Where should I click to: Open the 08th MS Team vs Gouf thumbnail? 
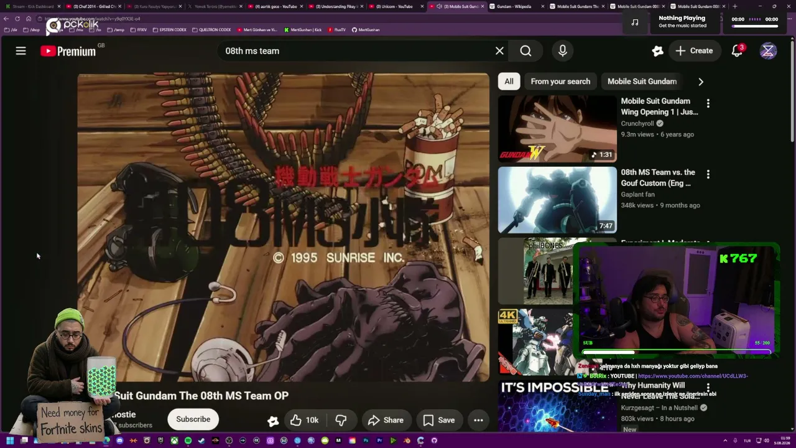(x=557, y=200)
